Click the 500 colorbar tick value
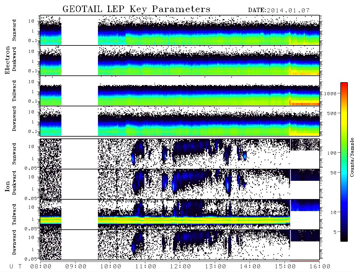Image resolution: width=354 pixels, height=272 pixels. tap(332, 113)
